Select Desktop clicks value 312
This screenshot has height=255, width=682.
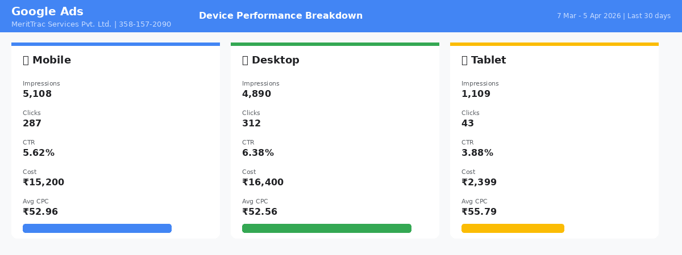coord(252,124)
